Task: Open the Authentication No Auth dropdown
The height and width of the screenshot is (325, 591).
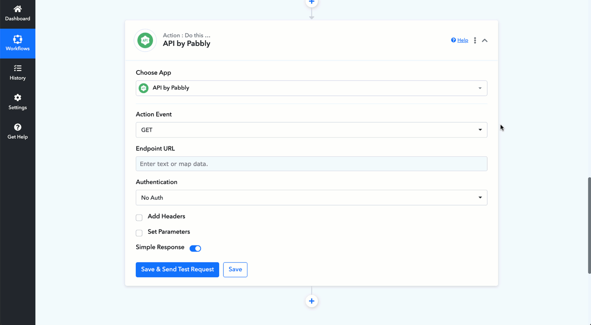Action: (312, 197)
